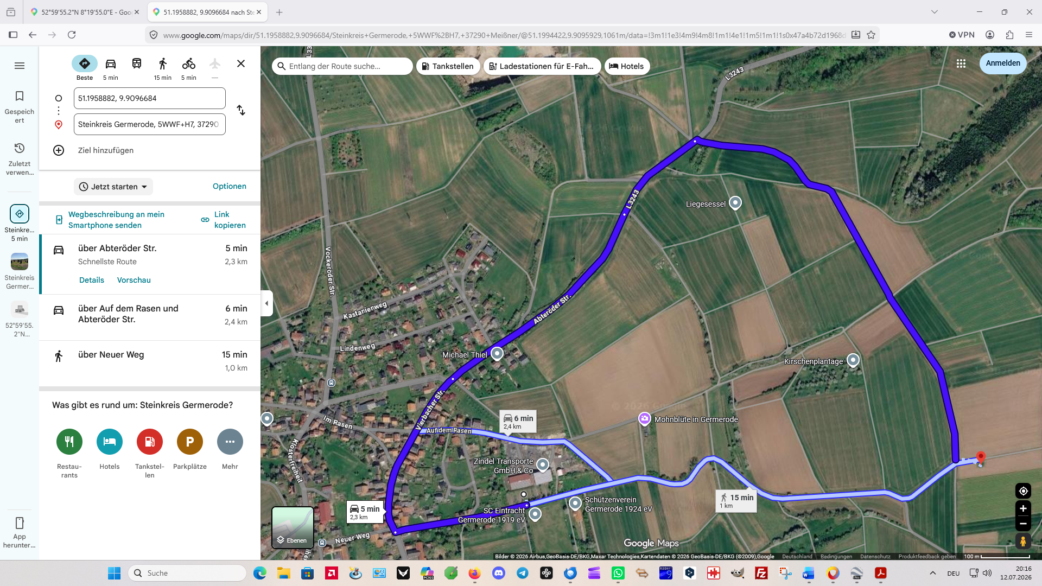This screenshot has height=586, width=1042.
Task: Select the bicycle travel mode icon
Action: click(x=188, y=64)
